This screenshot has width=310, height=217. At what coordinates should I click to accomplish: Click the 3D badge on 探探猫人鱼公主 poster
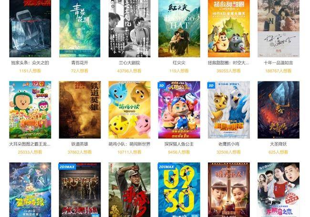point(162,85)
